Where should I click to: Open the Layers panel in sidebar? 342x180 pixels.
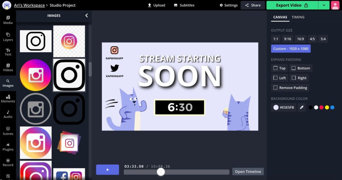[8, 37]
